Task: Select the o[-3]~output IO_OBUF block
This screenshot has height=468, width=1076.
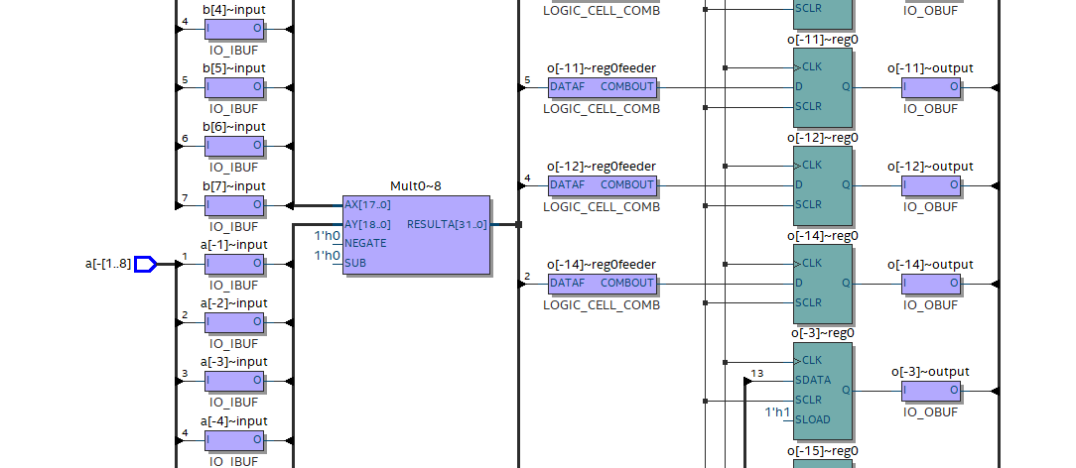Action: pyautogui.click(x=930, y=392)
